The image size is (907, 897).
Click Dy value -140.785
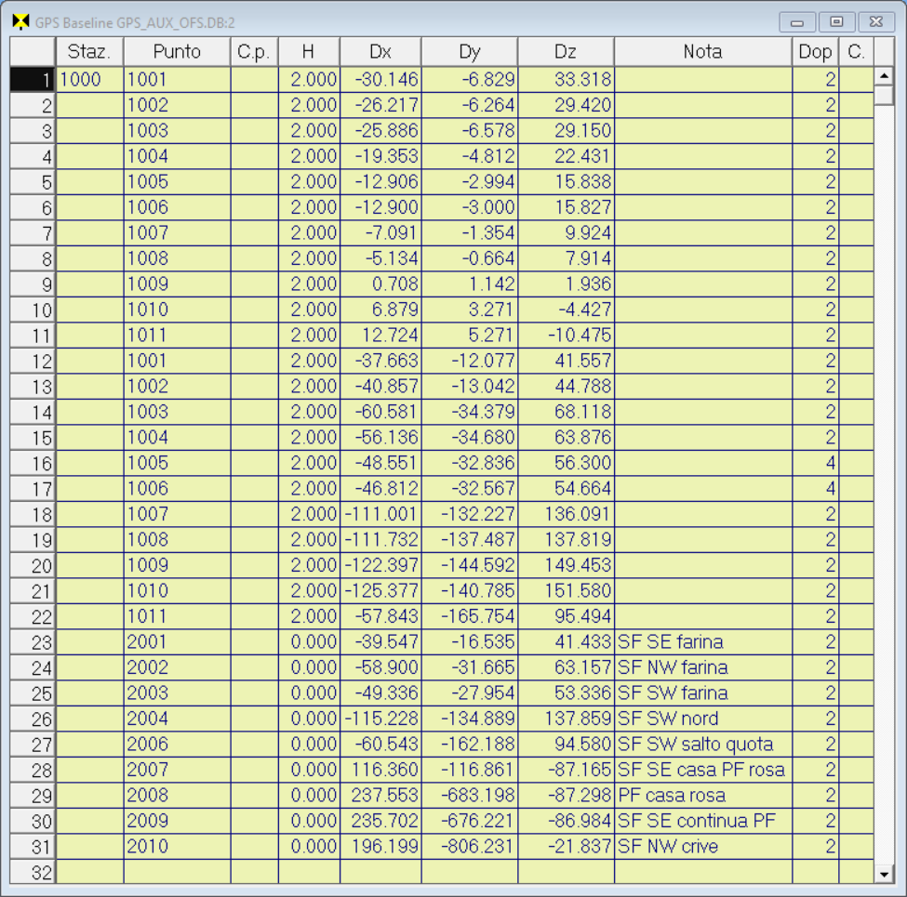[470, 590]
